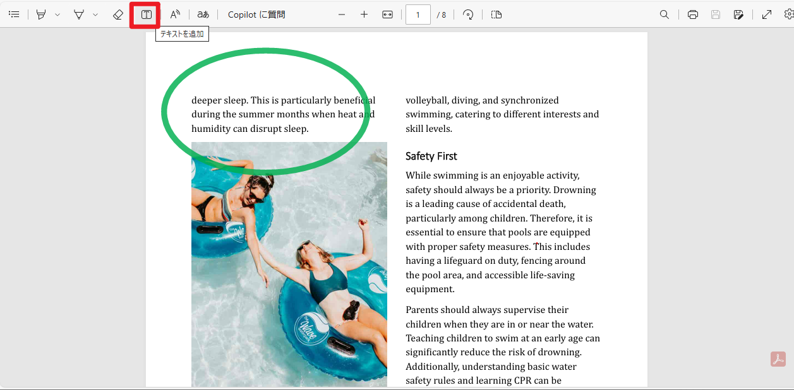The height and width of the screenshot is (390, 794).
Task: Open the search (magnifier) tool
Action: pos(665,15)
